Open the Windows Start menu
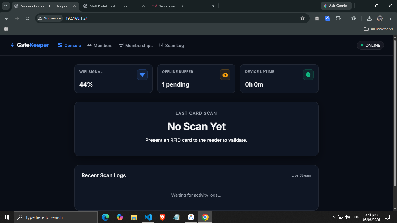 coord(7,217)
